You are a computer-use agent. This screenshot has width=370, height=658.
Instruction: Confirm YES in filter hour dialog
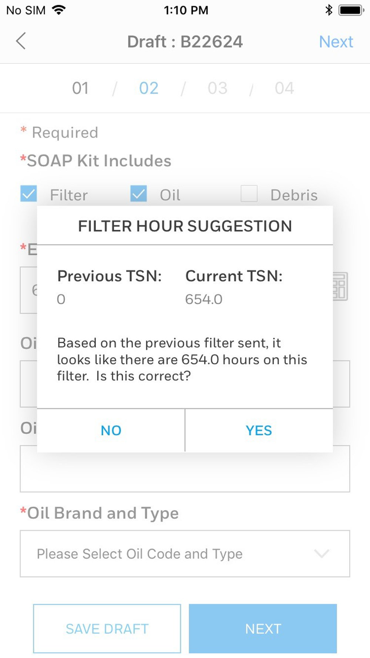[259, 430]
